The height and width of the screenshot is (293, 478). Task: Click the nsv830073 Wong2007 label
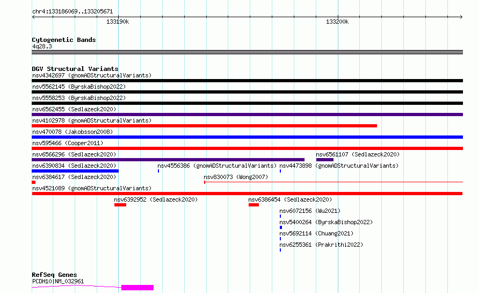[236, 177]
